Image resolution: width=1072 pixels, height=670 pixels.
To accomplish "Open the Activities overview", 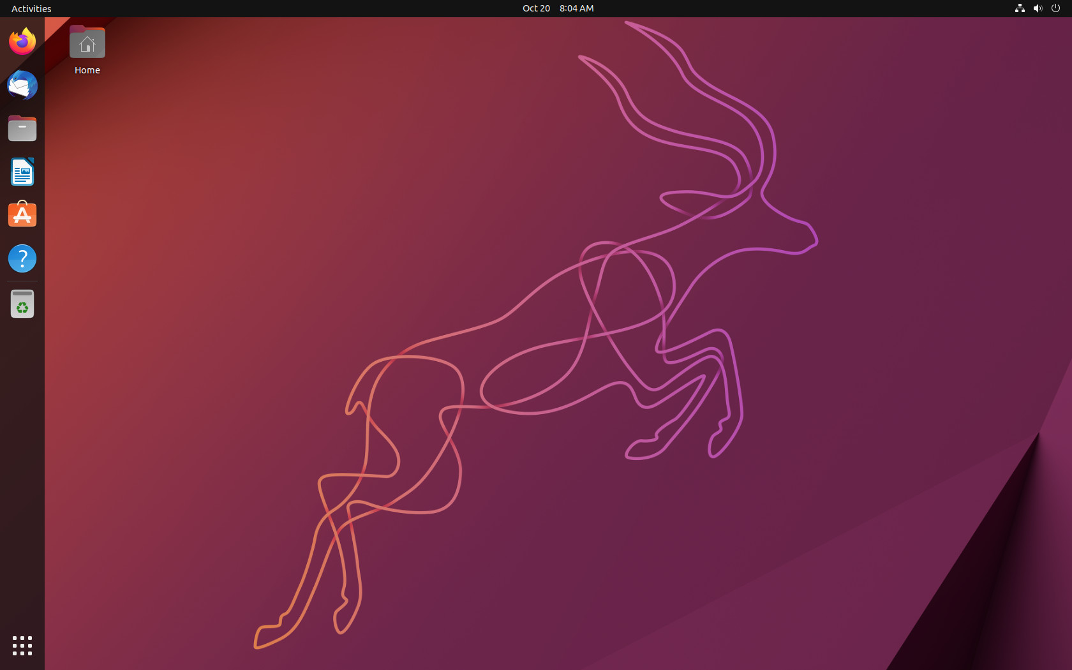I will pyautogui.click(x=31, y=8).
